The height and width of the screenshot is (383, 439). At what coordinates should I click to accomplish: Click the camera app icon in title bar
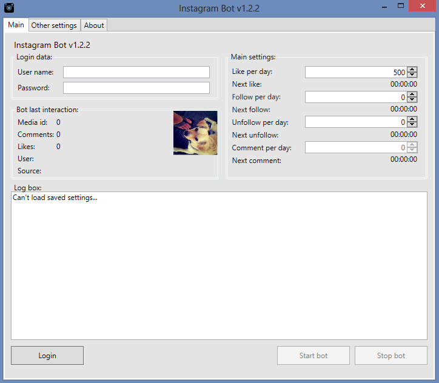click(x=9, y=7)
